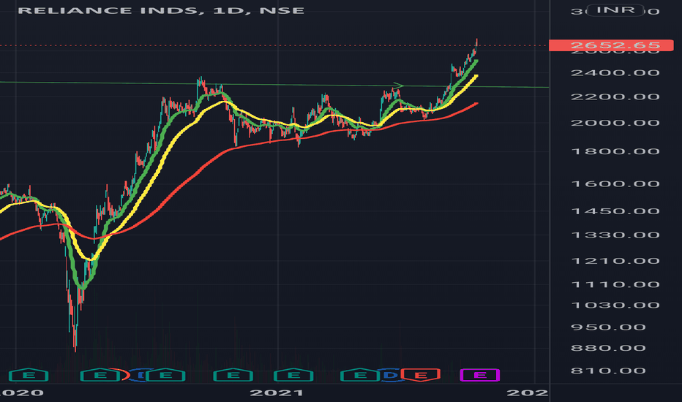682x402 pixels.
Task: Click the 1450.00 price axis label
Action: [615, 211]
